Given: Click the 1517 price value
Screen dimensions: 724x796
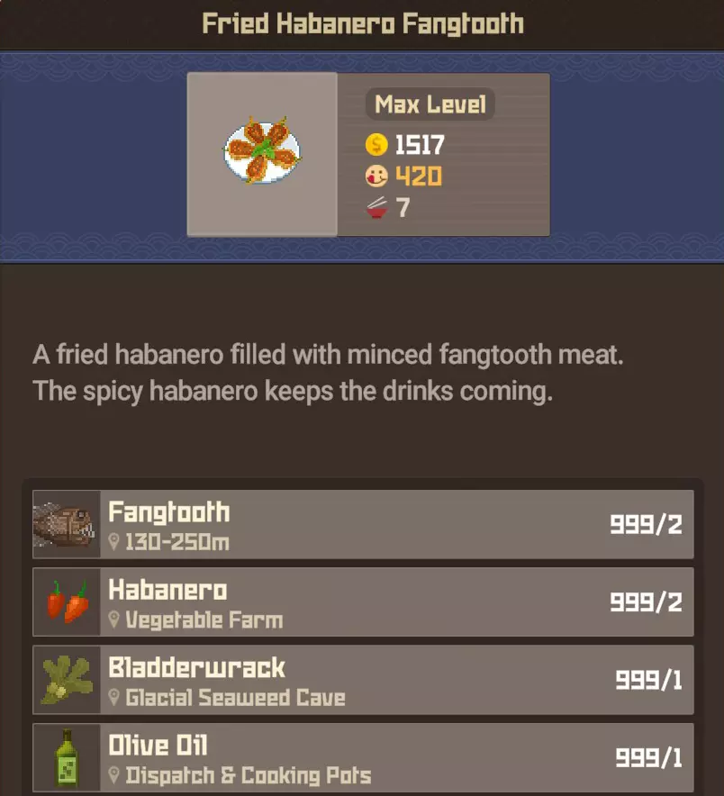Looking at the screenshot, I should 420,145.
